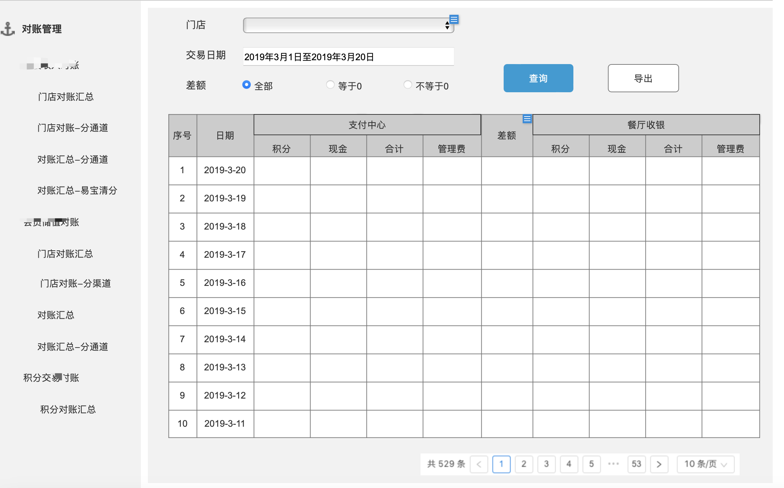Click the previous page arrow

479,464
